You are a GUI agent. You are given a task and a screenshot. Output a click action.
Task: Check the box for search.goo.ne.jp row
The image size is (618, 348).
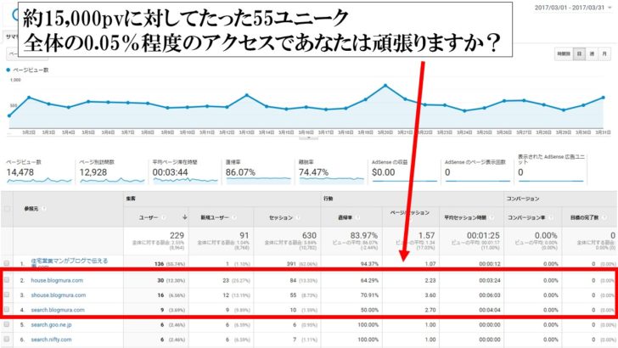(x=7, y=324)
